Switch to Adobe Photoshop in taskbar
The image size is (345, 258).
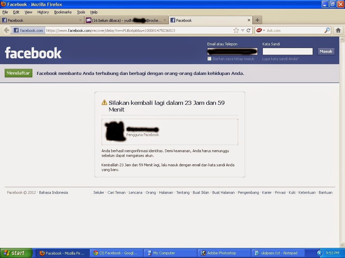(224, 253)
